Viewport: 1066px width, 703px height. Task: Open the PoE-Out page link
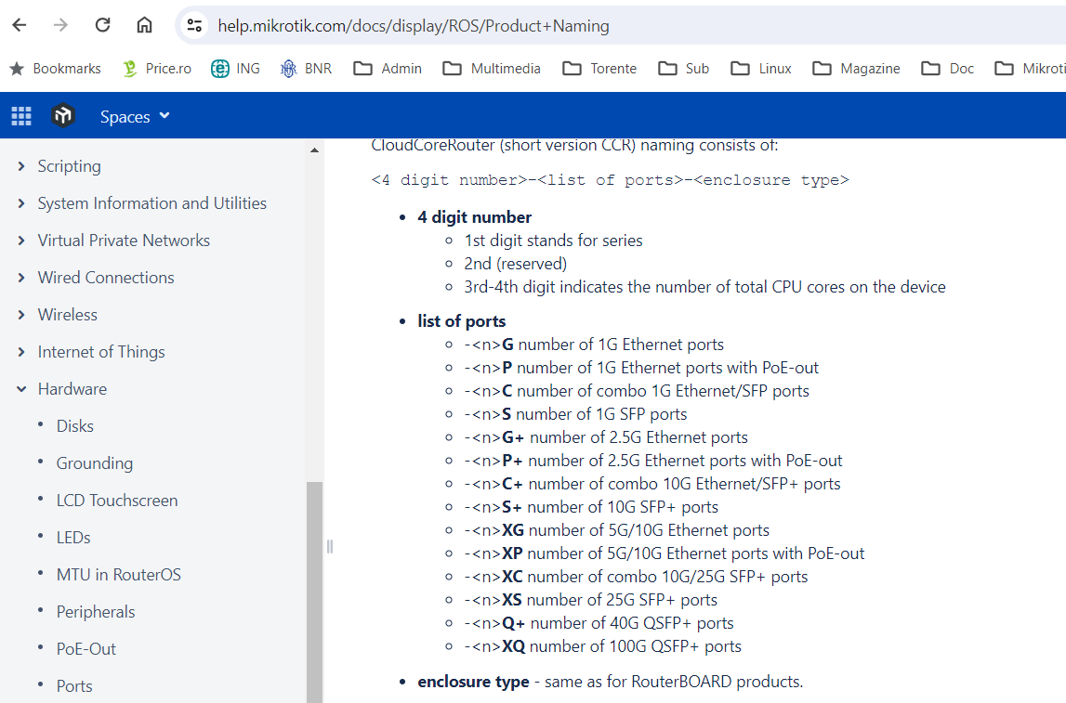pyautogui.click(x=86, y=649)
